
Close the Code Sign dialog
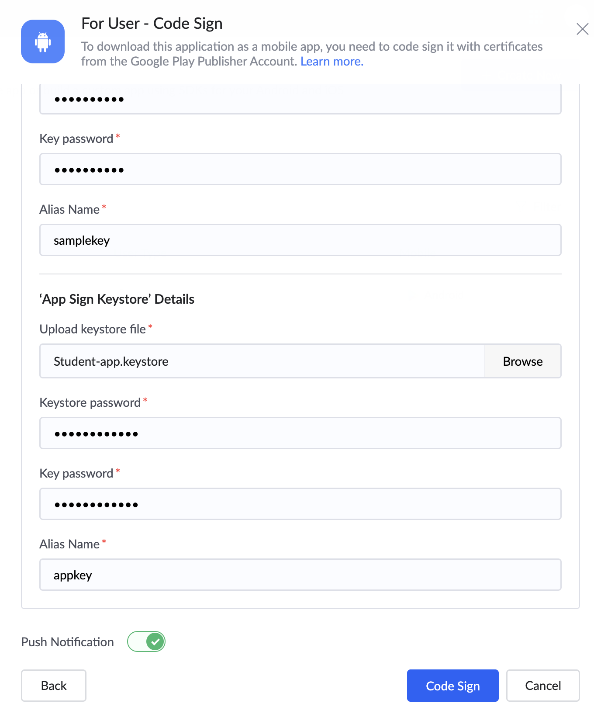582,29
